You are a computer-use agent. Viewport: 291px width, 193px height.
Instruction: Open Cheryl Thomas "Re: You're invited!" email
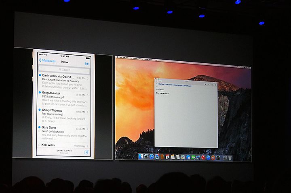pos(64,116)
